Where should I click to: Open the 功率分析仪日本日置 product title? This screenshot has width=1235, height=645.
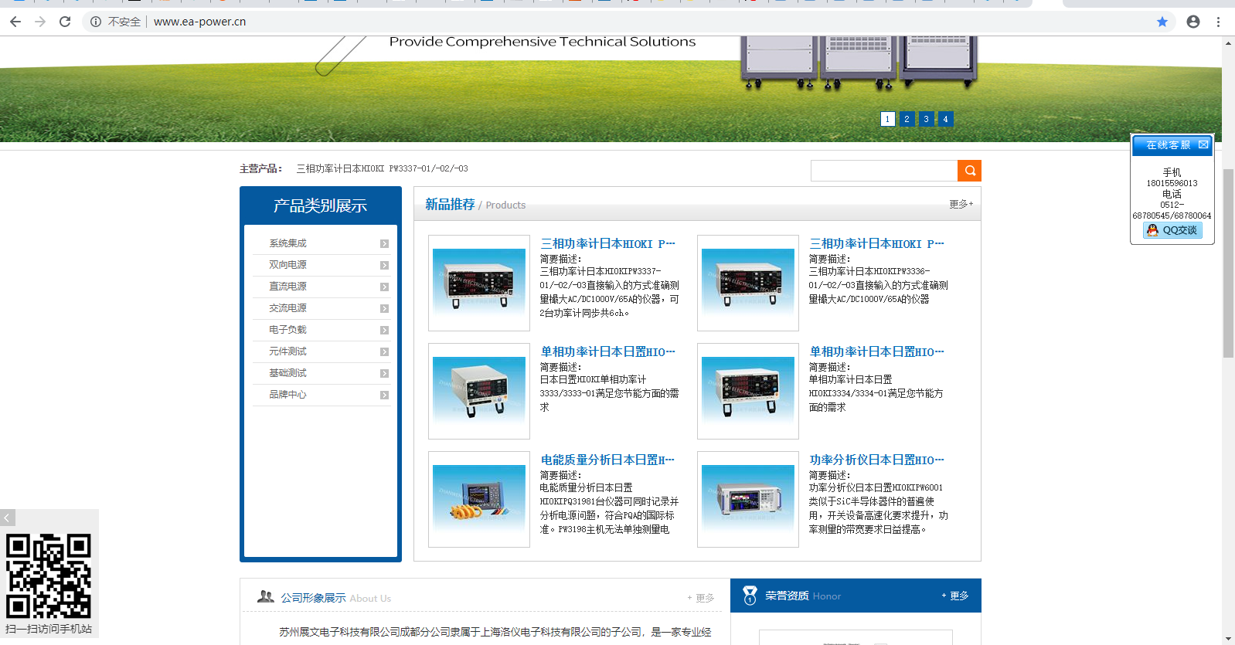coord(876,460)
